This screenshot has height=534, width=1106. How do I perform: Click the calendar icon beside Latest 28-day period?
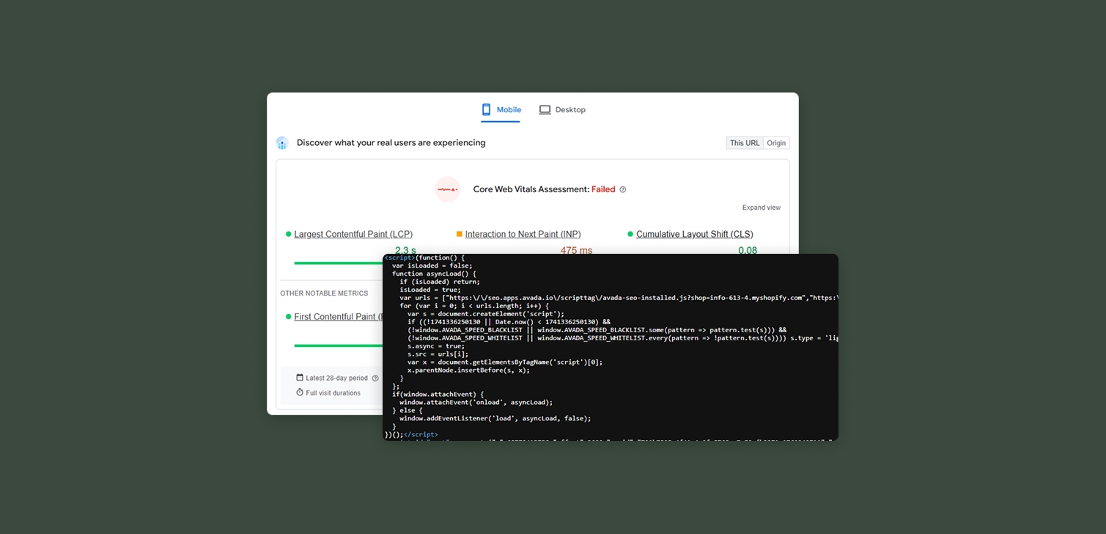(x=300, y=377)
